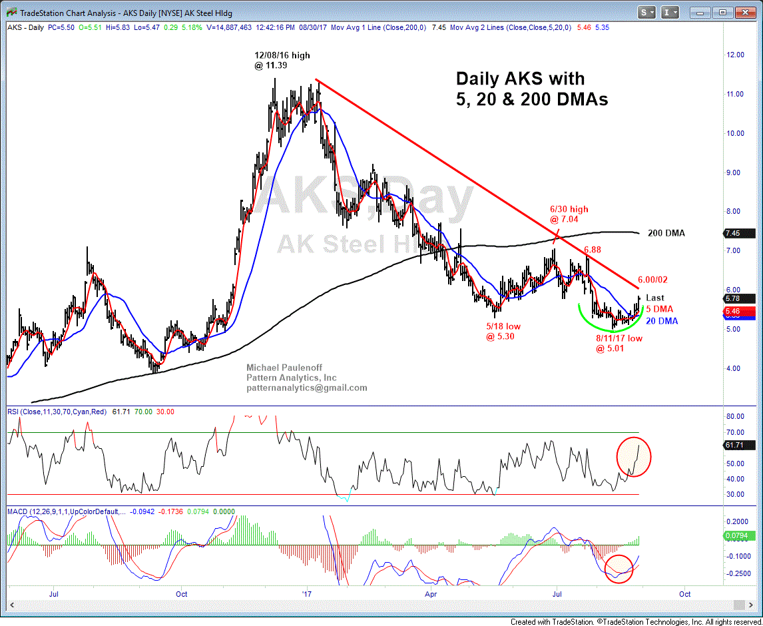Click the 'Mov Avg 2 Lines' indicator label
763x626 pixels.
pos(511,28)
